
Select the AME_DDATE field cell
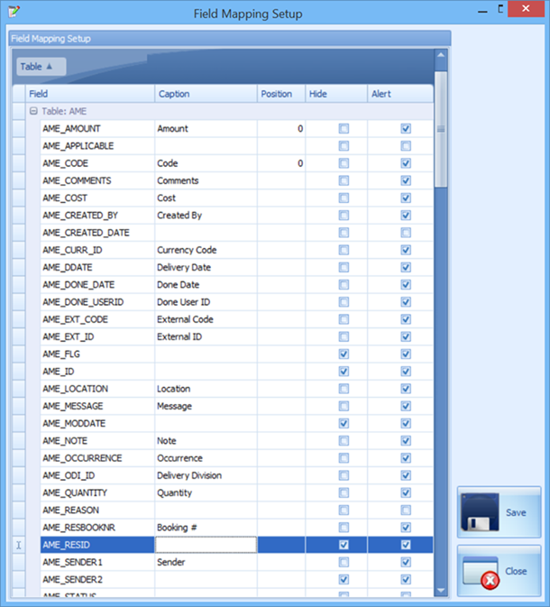click(x=97, y=268)
